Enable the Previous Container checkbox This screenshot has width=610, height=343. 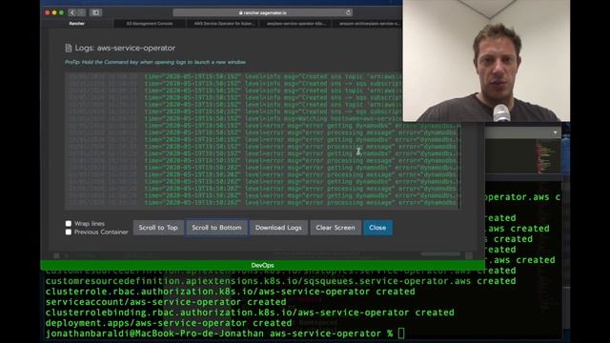[x=69, y=232]
